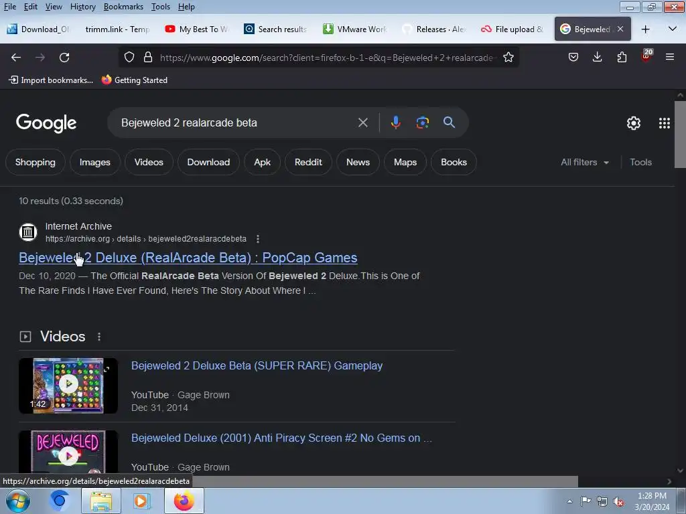Screen dimensions: 686x514
Task: Click the Google search text field
Action: pyautogui.click(x=236, y=123)
